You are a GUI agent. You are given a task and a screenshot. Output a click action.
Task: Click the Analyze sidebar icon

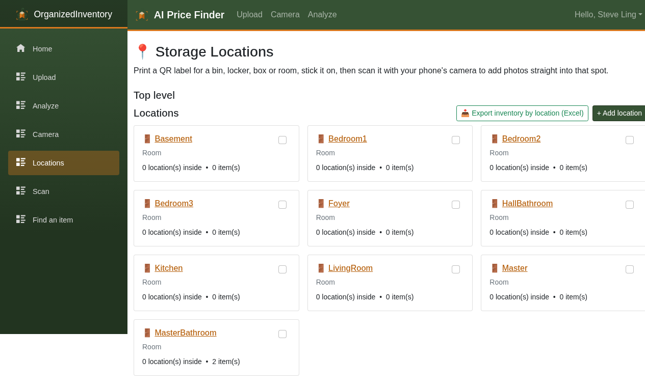(x=21, y=105)
